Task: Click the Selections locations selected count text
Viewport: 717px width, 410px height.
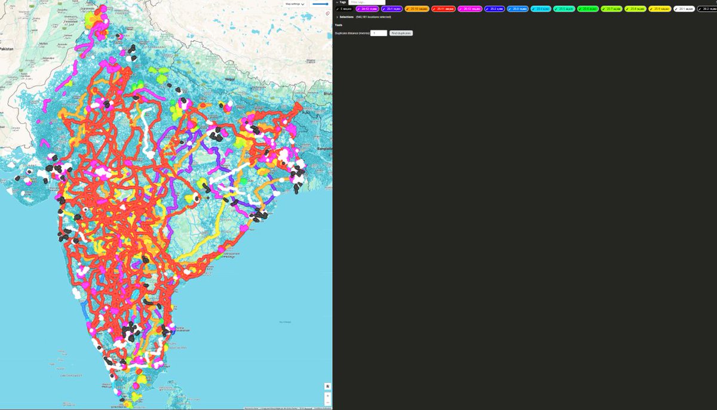Action: click(373, 17)
